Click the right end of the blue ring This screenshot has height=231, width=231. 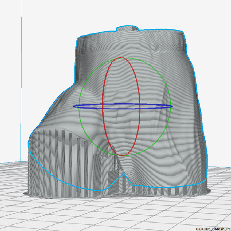(x=172, y=106)
